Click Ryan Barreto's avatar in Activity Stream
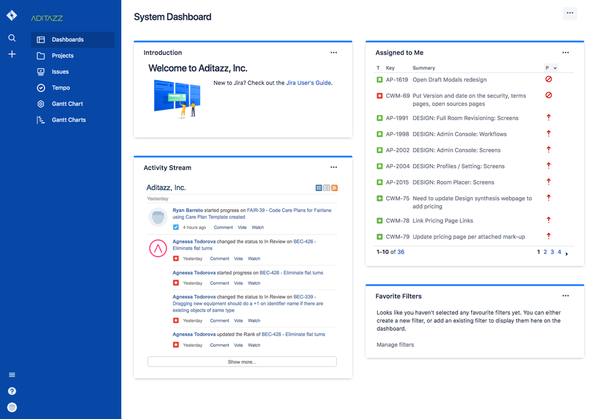Image resolution: width=602 pixels, height=419 pixels. point(158,218)
